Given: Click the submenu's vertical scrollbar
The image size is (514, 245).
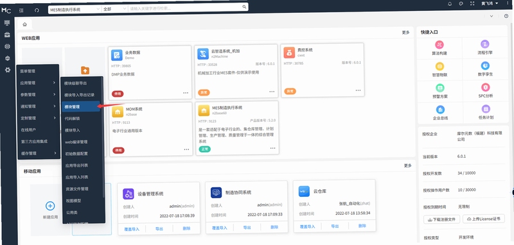Looking at the screenshot, I should point(104,137).
